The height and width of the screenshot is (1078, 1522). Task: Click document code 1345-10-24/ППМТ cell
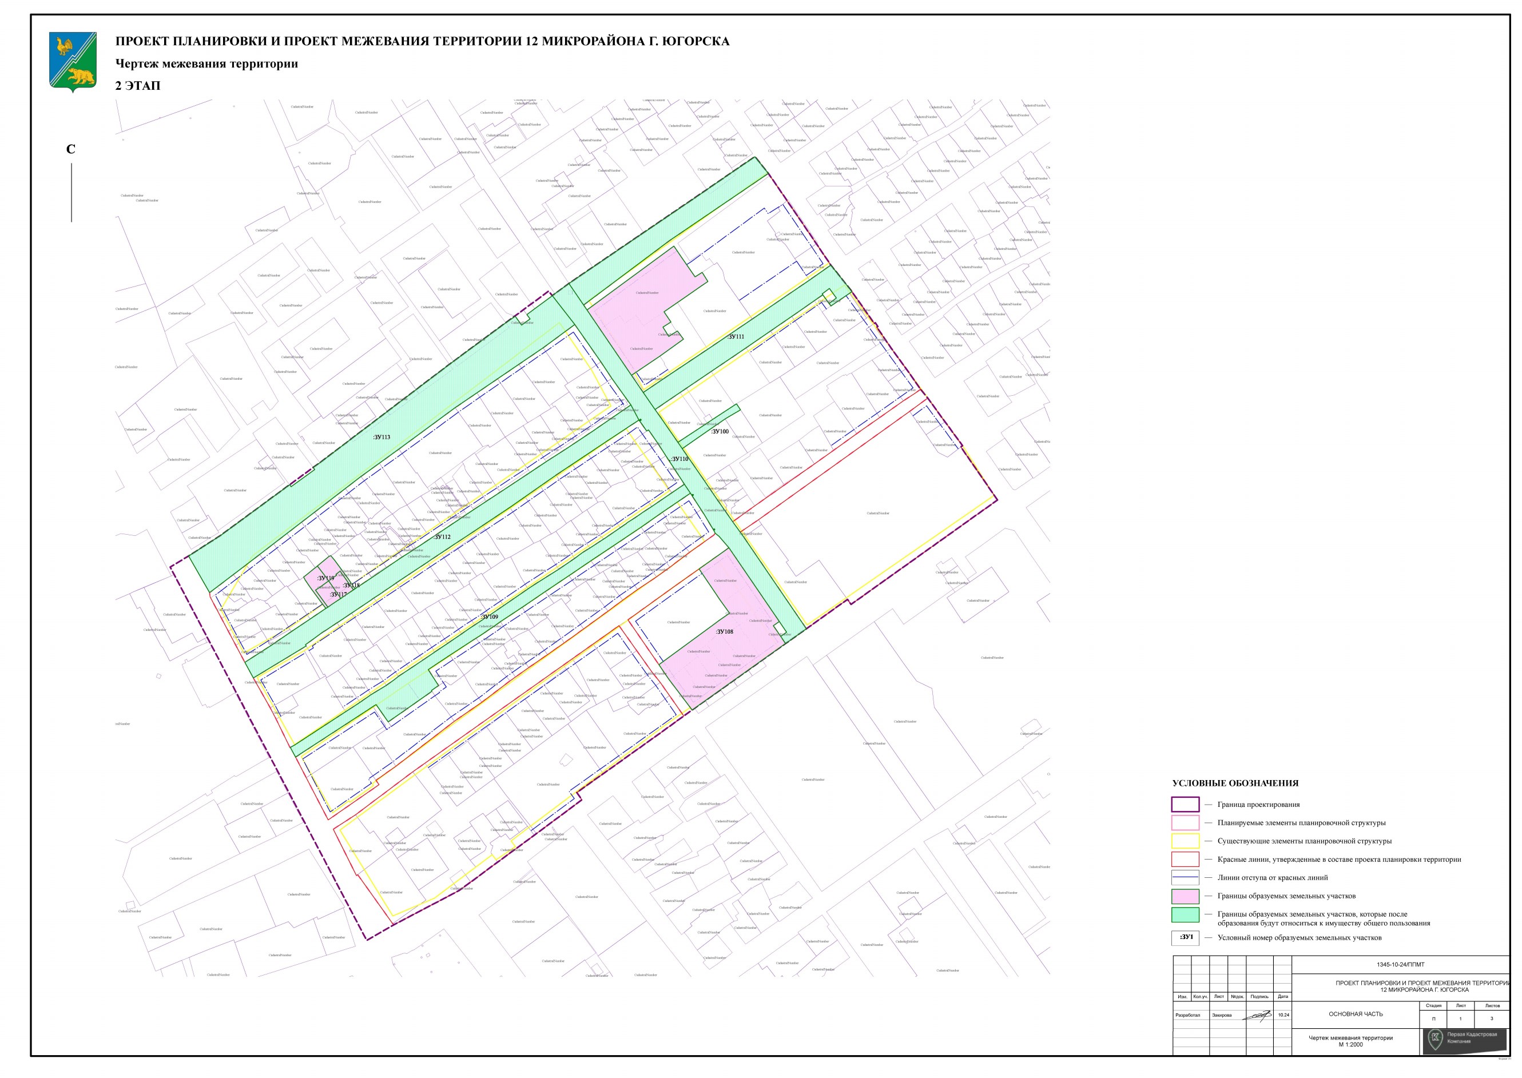(1401, 965)
